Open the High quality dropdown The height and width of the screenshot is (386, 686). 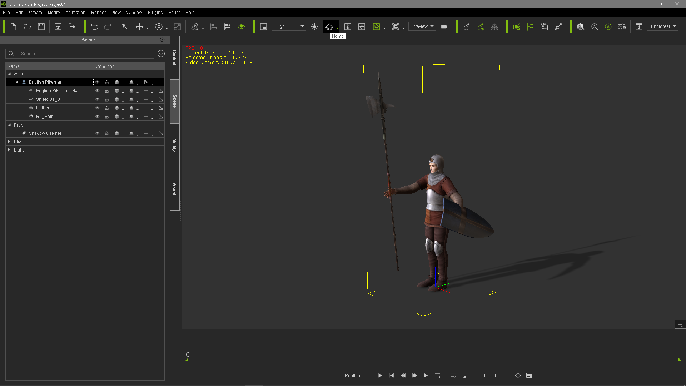pos(289,26)
